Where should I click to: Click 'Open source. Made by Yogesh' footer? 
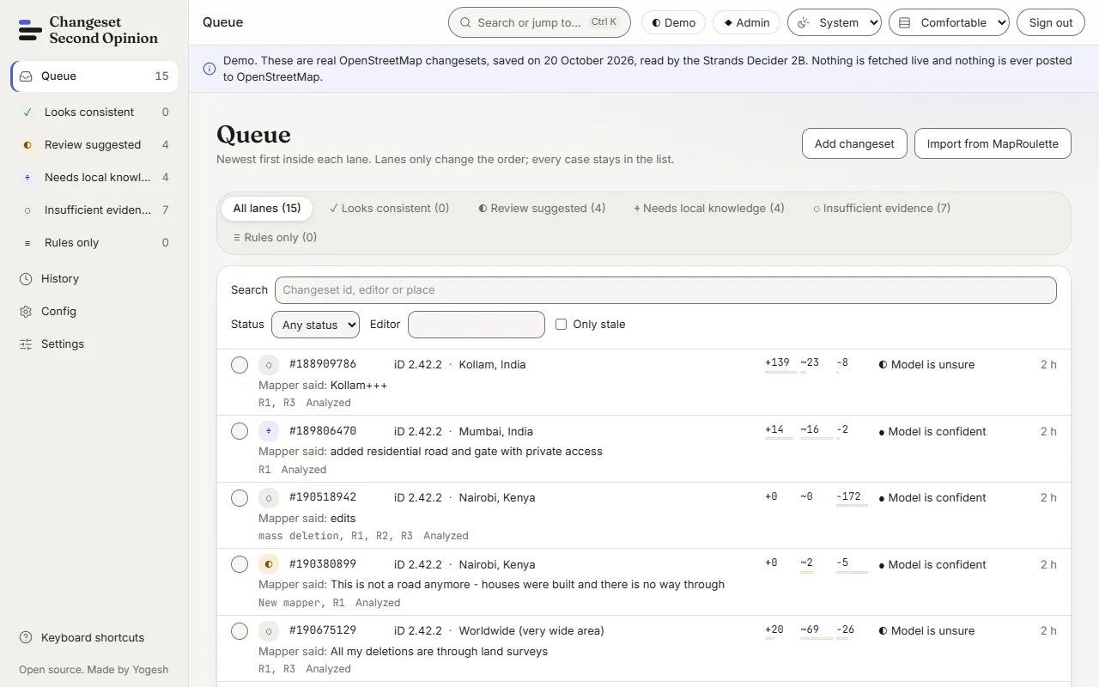(94, 670)
